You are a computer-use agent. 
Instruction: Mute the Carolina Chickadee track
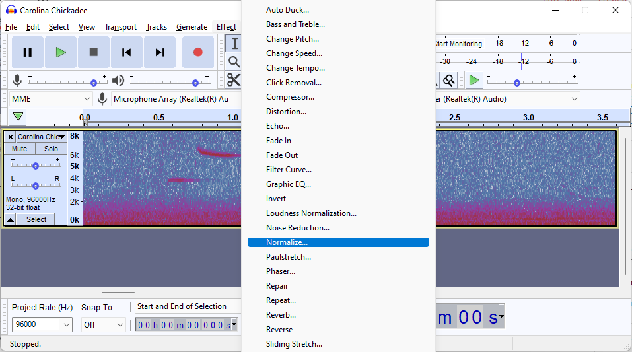click(19, 149)
